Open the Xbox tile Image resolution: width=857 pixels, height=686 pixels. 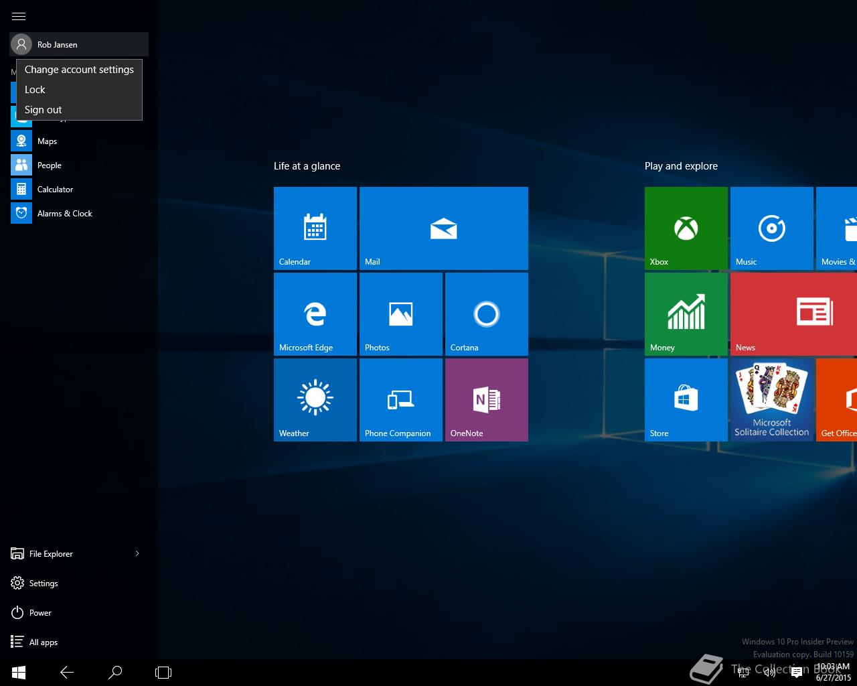(686, 228)
